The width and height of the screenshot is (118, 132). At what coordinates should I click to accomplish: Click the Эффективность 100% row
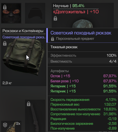pos(83,55)
